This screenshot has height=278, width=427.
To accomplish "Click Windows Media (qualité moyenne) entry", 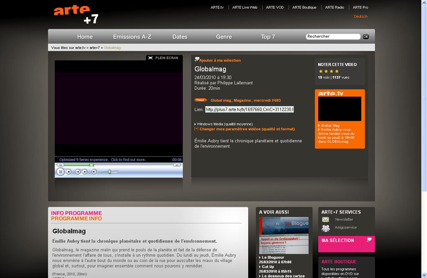I will [x=225, y=124].
